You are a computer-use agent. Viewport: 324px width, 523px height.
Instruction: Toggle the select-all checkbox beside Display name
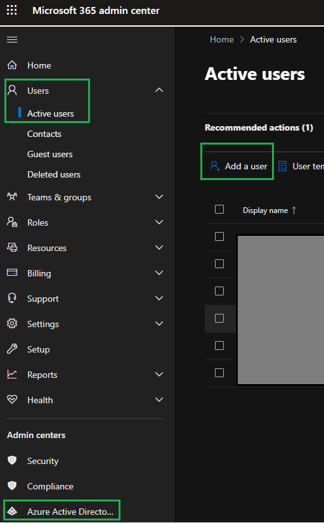click(219, 209)
